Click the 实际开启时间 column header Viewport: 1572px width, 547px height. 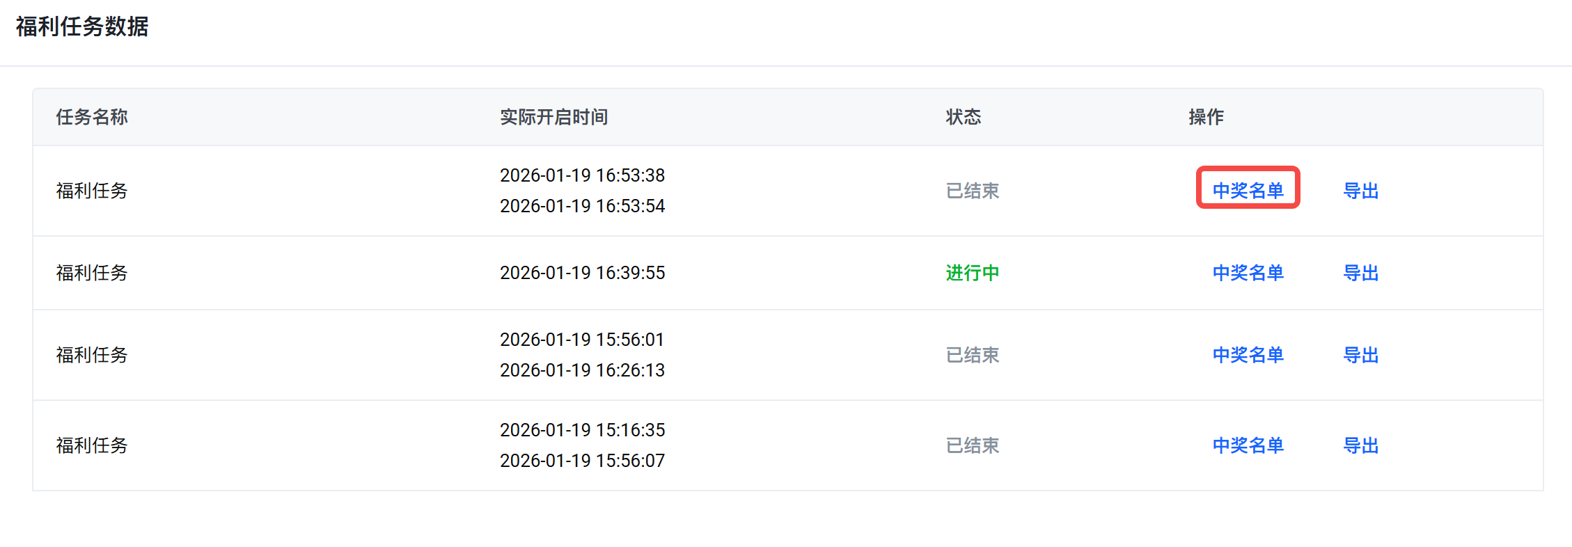coord(553,116)
